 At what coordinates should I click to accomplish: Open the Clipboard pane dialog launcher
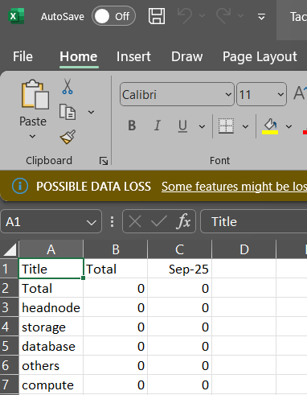104,161
